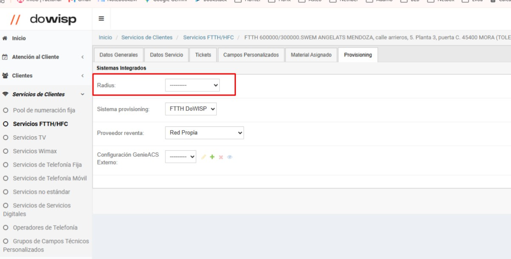This screenshot has height=259, width=511.
Task: Click the people icon beside Clientes
Action: click(5, 75)
